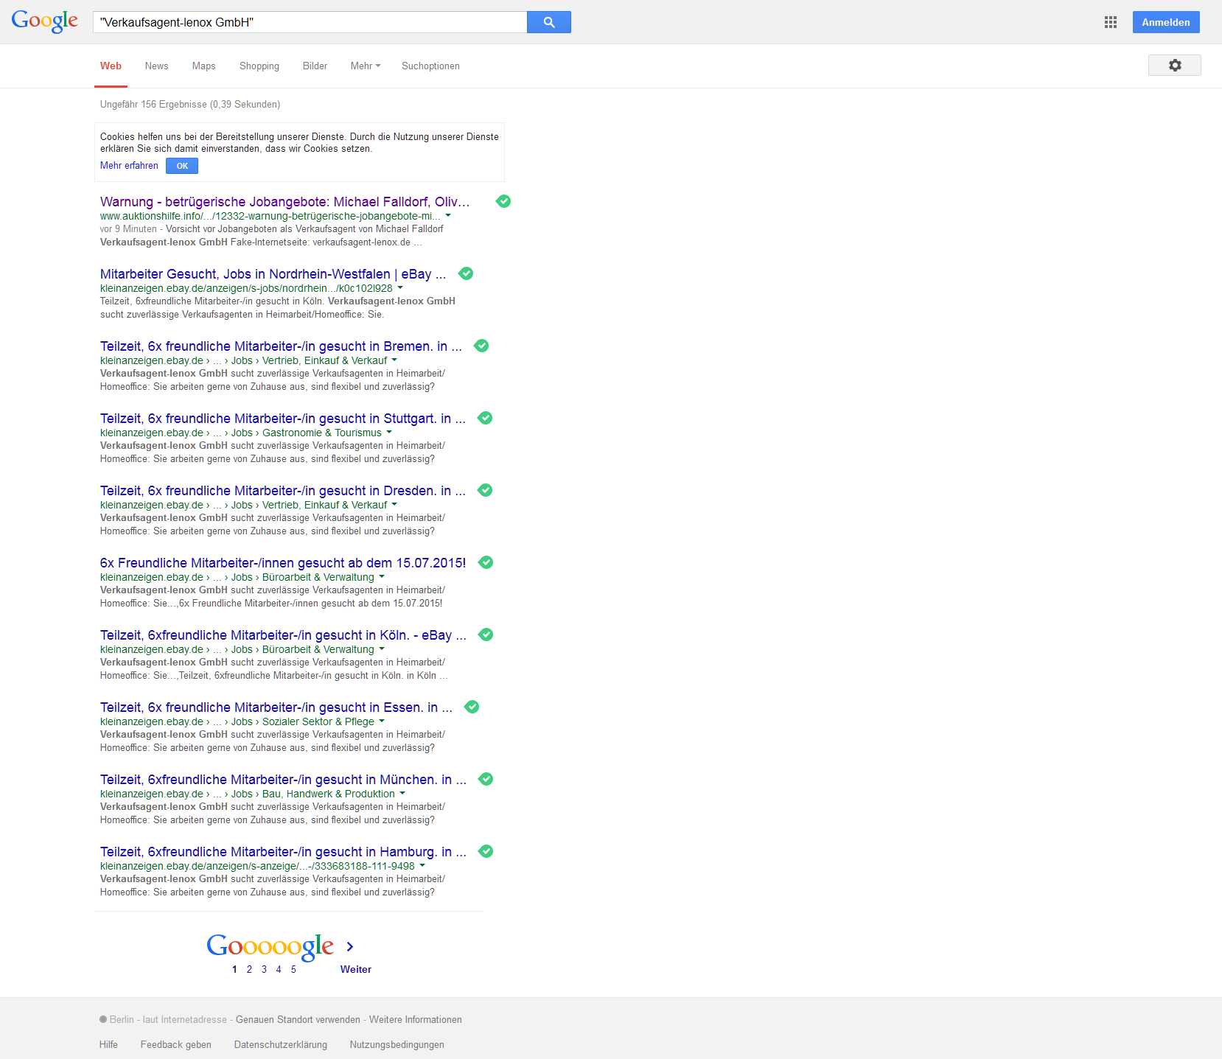Open the Datenschutzerklärung footer link
1222x1059 pixels.
click(x=281, y=1044)
